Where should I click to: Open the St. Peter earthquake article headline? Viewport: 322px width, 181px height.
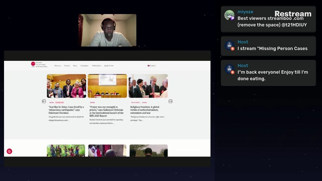pos(66,110)
